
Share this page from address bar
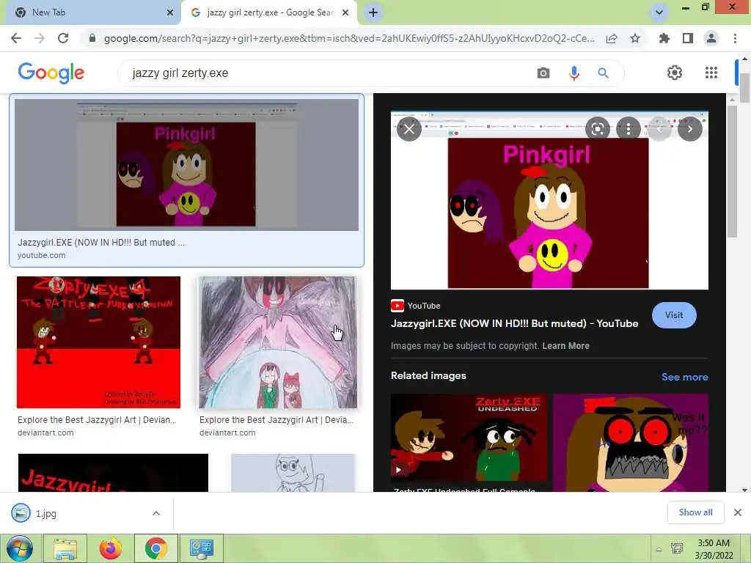[612, 38]
